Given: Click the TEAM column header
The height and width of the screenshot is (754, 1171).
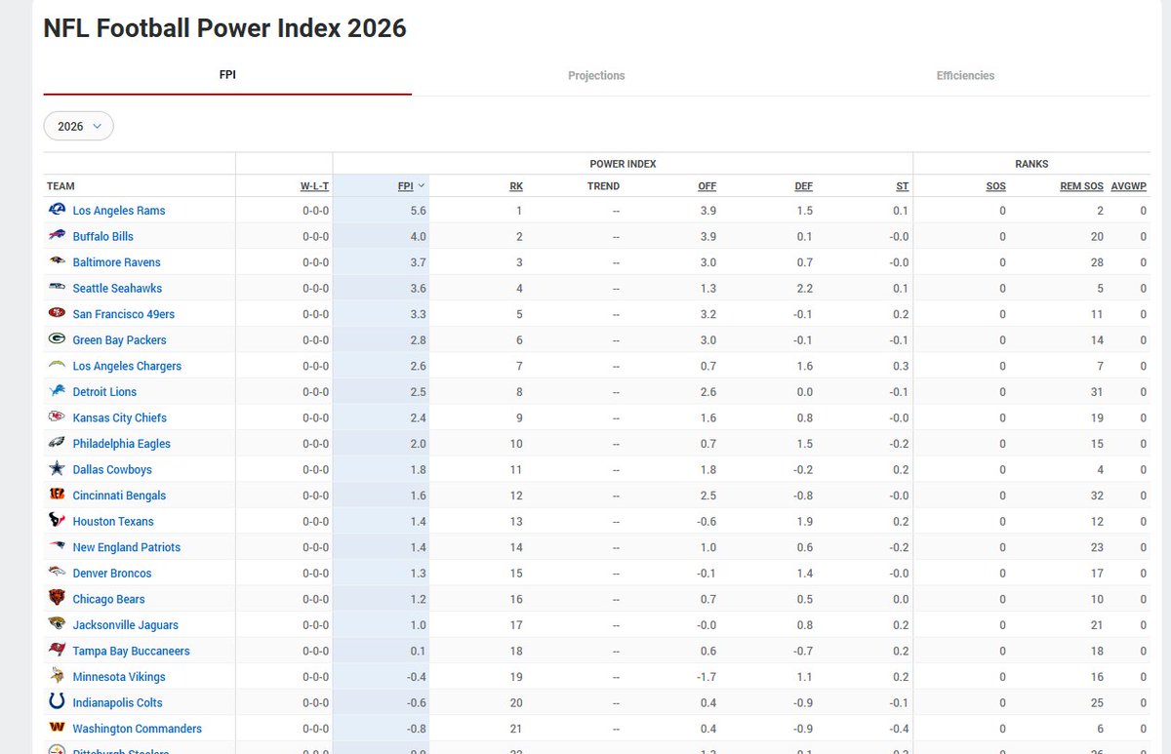Looking at the screenshot, I should (x=61, y=185).
